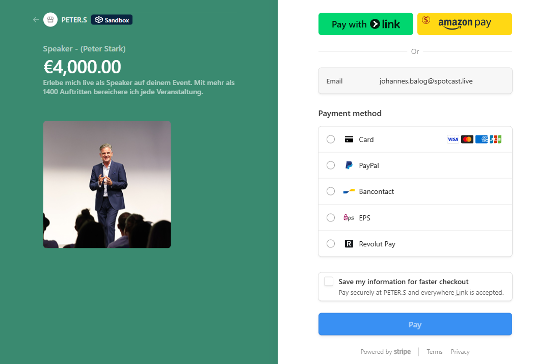Click the PETER.S storefront logo icon
This screenshot has height=364, width=559.
(50, 19)
